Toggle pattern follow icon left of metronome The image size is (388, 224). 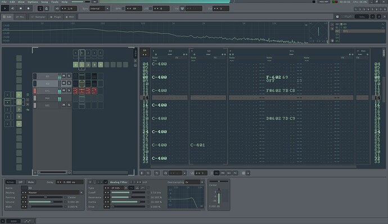[x=40, y=8]
